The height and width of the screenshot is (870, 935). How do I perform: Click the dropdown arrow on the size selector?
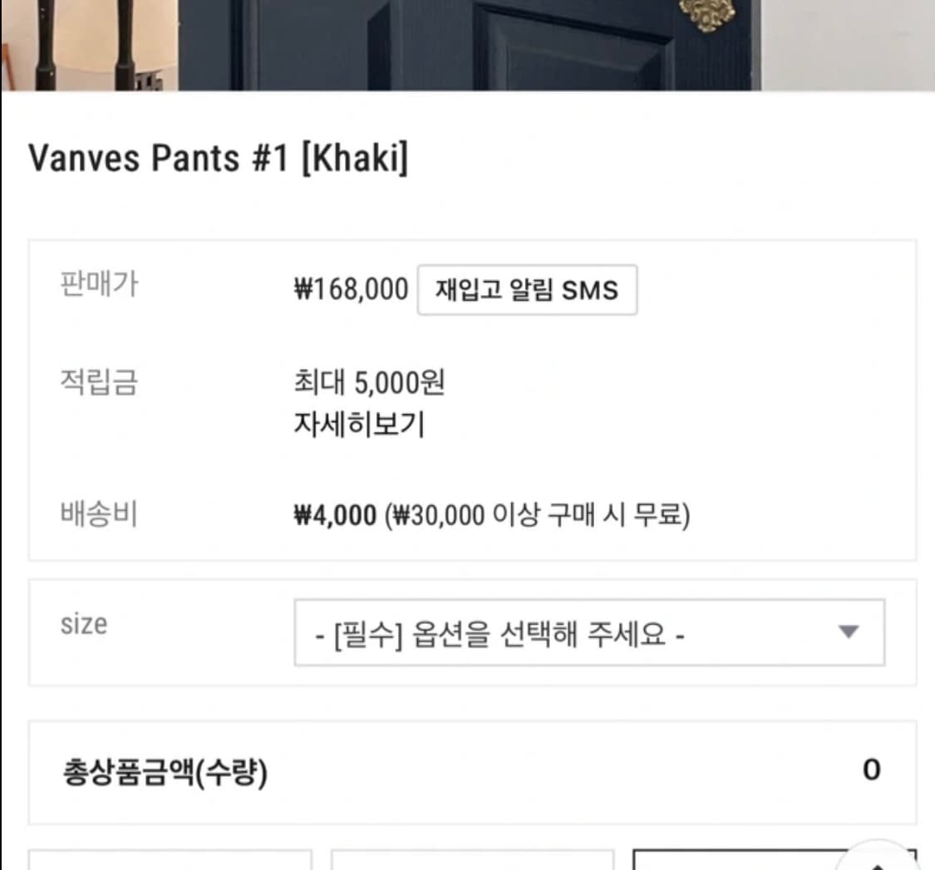point(847,633)
